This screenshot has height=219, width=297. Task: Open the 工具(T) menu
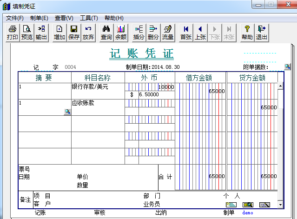click(89, 18)
